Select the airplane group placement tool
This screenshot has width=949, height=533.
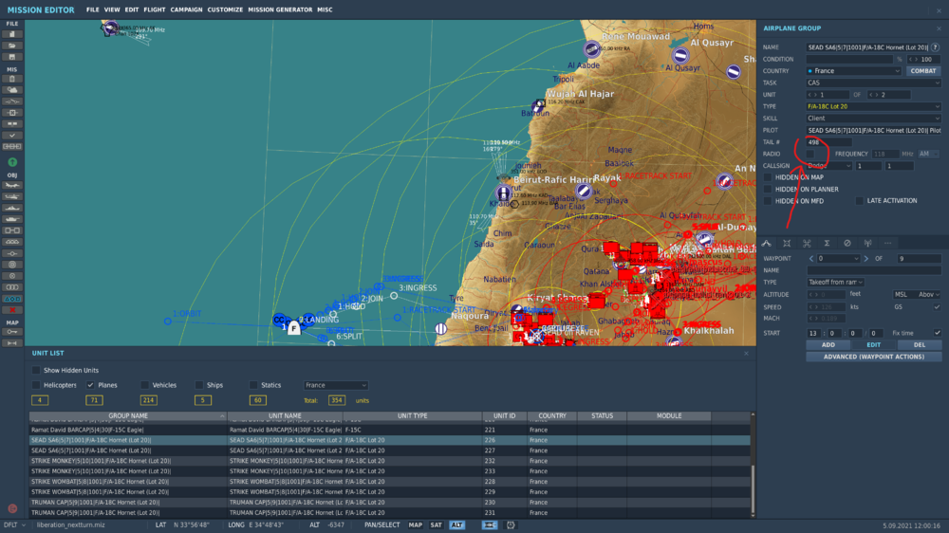(12, 185)
